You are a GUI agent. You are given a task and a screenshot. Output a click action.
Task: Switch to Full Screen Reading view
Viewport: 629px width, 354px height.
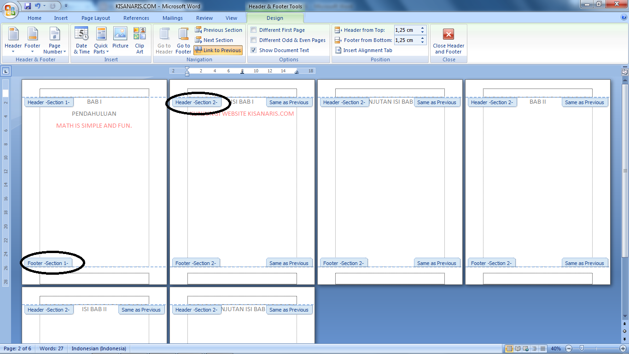(518, 348)
